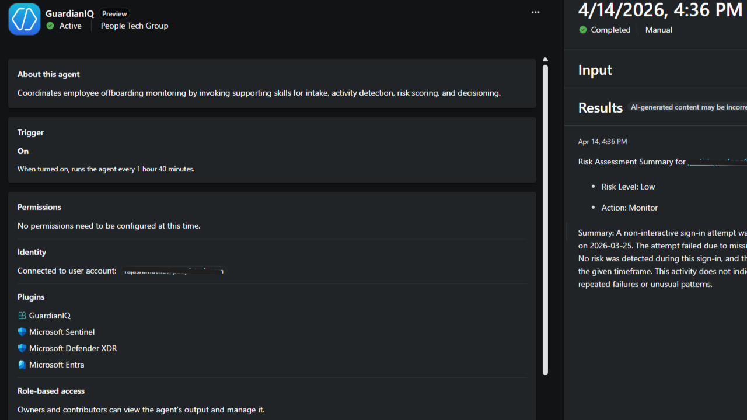747x420 pixels.
Task: Click the Preview badge next to GuardianIQ
Action: click(114, 13)
